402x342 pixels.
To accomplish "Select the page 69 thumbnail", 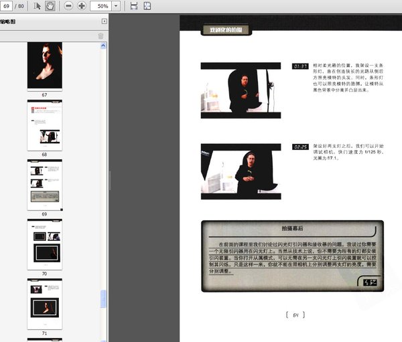I will pos(45,185).
